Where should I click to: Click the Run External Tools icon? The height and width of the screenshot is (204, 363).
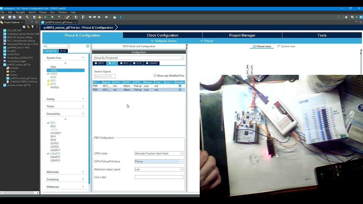[x=60, y=17]
